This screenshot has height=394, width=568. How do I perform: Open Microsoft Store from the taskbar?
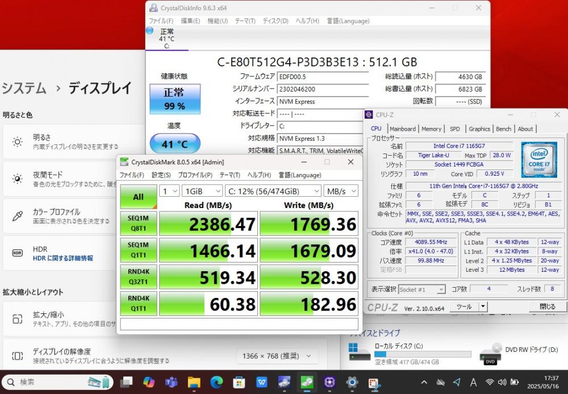pyautogui.click(x=239, y=382)
